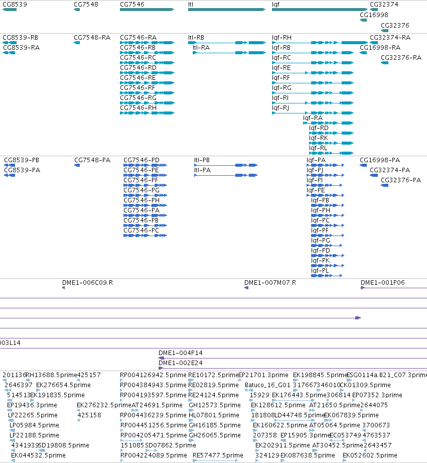Screen dimensions: 427x463
Task: Click protein lqf-PG label
Action: tap(321, 241)
